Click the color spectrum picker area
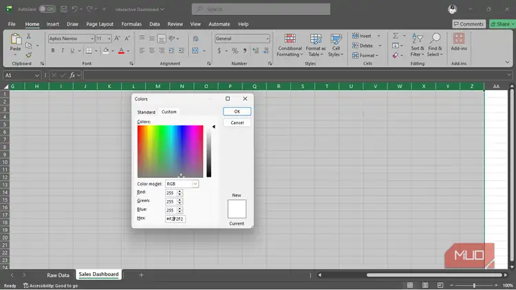This screenshot has width=516, height=290. (170, 151)
